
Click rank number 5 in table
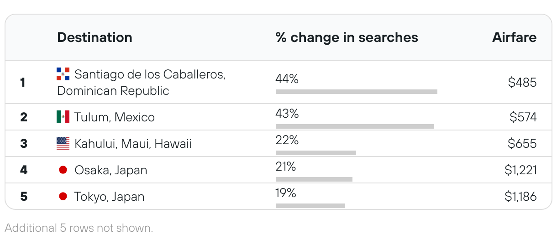(x=24, y=197)
